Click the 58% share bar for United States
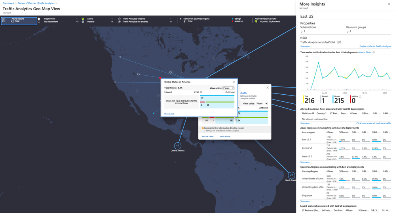395x213 pixels. 344,179
